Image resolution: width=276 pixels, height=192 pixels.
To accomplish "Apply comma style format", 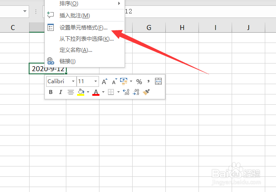I will (149, 81).
